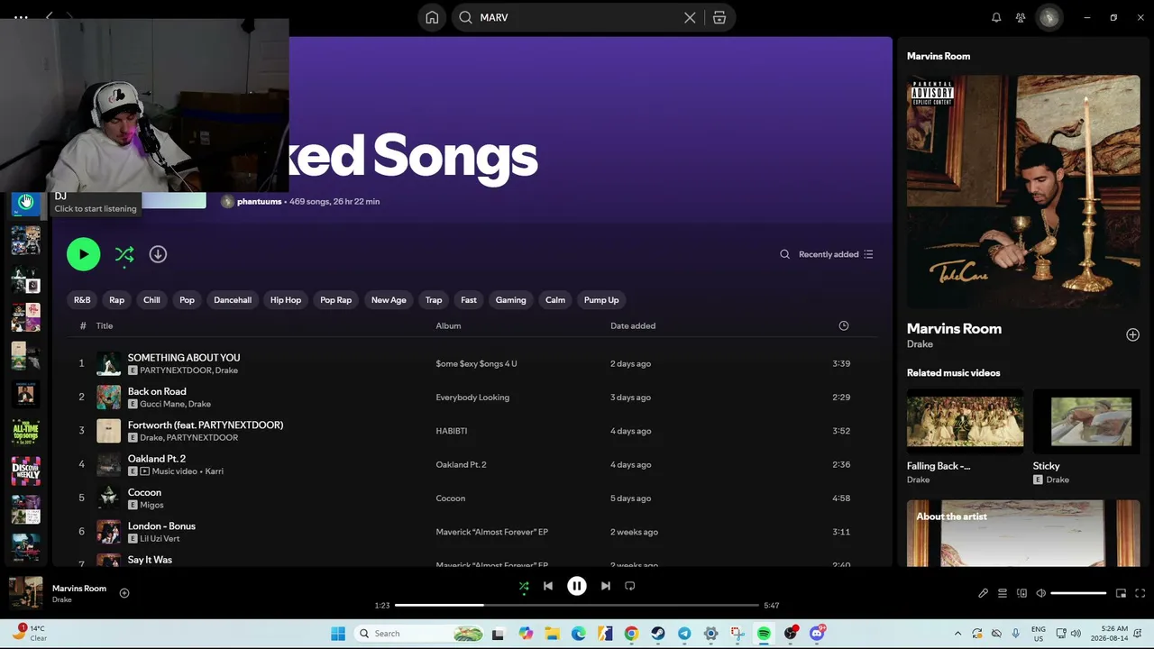Select track SOMETHING ABOUT YOU

[x=184, y=358]
